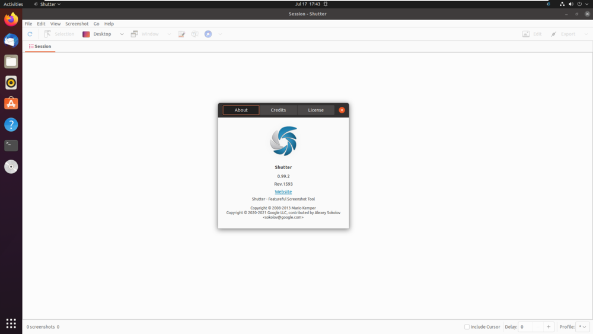Open the Go menu
The width and height of the screenshot is (593, 334).
tap(97, 24)
